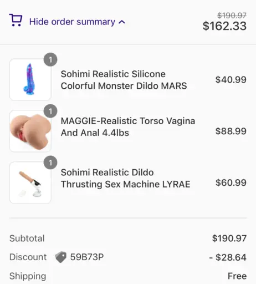The height and width of the screenshot is (284, 256).
Task: Click the discount tag icon
Action: point(61,257)
